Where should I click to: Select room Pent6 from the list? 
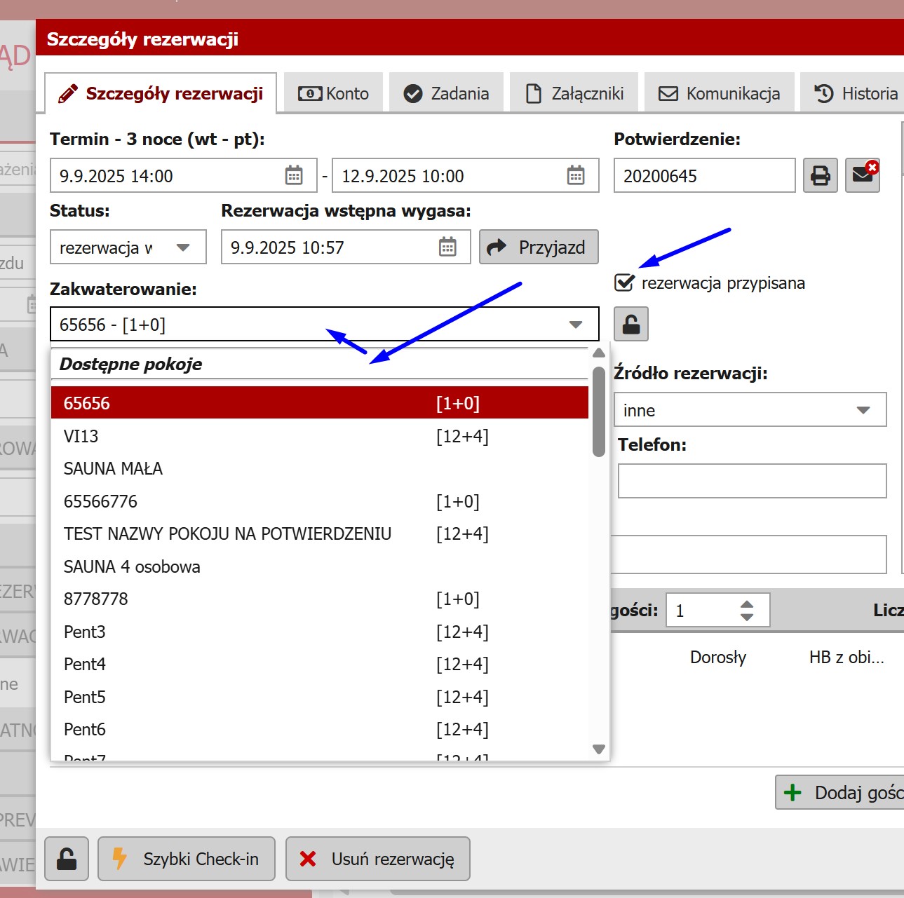[320, 729]
